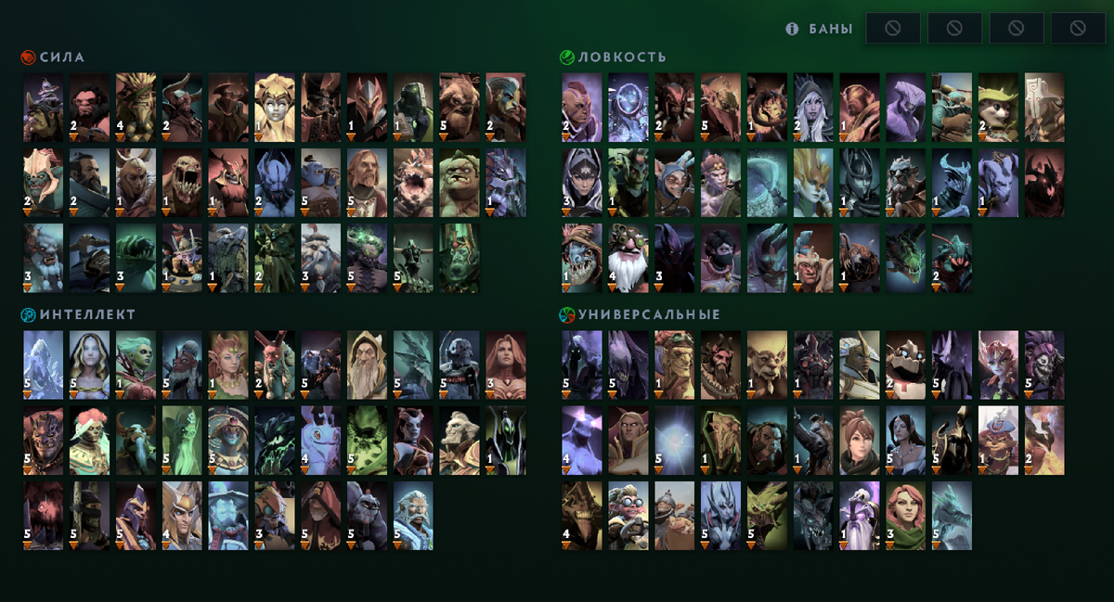The image size is (1114, 602).
Task: Click the first empty ban slot
Action: pos(893,29)
